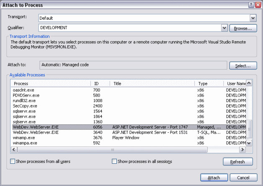
Task: Select the winampa.exe process
Action: (129, 143)
